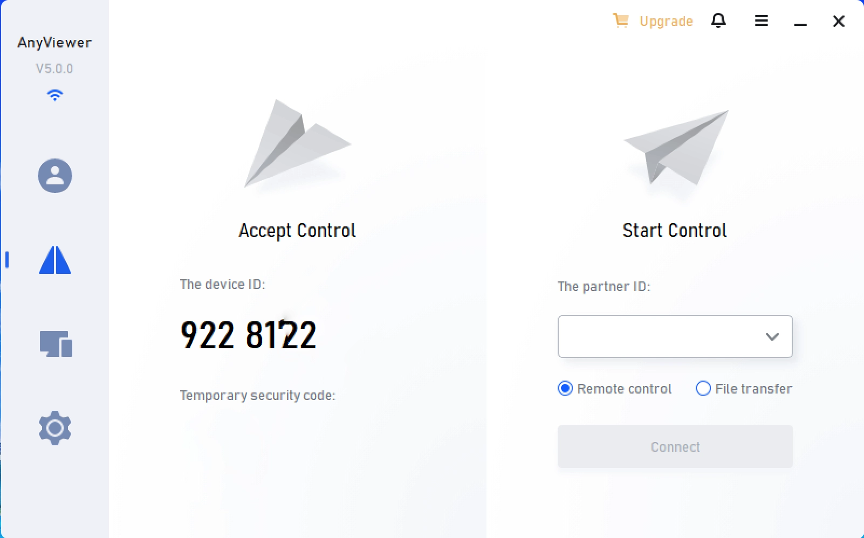
Task: Open the Settings gear icon
Action: point(55,428)
